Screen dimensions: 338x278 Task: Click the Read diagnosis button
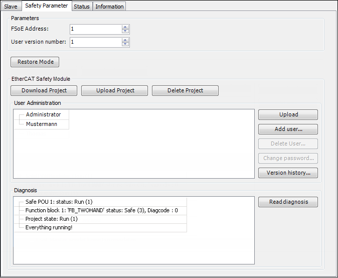click(x=288, y=202)
